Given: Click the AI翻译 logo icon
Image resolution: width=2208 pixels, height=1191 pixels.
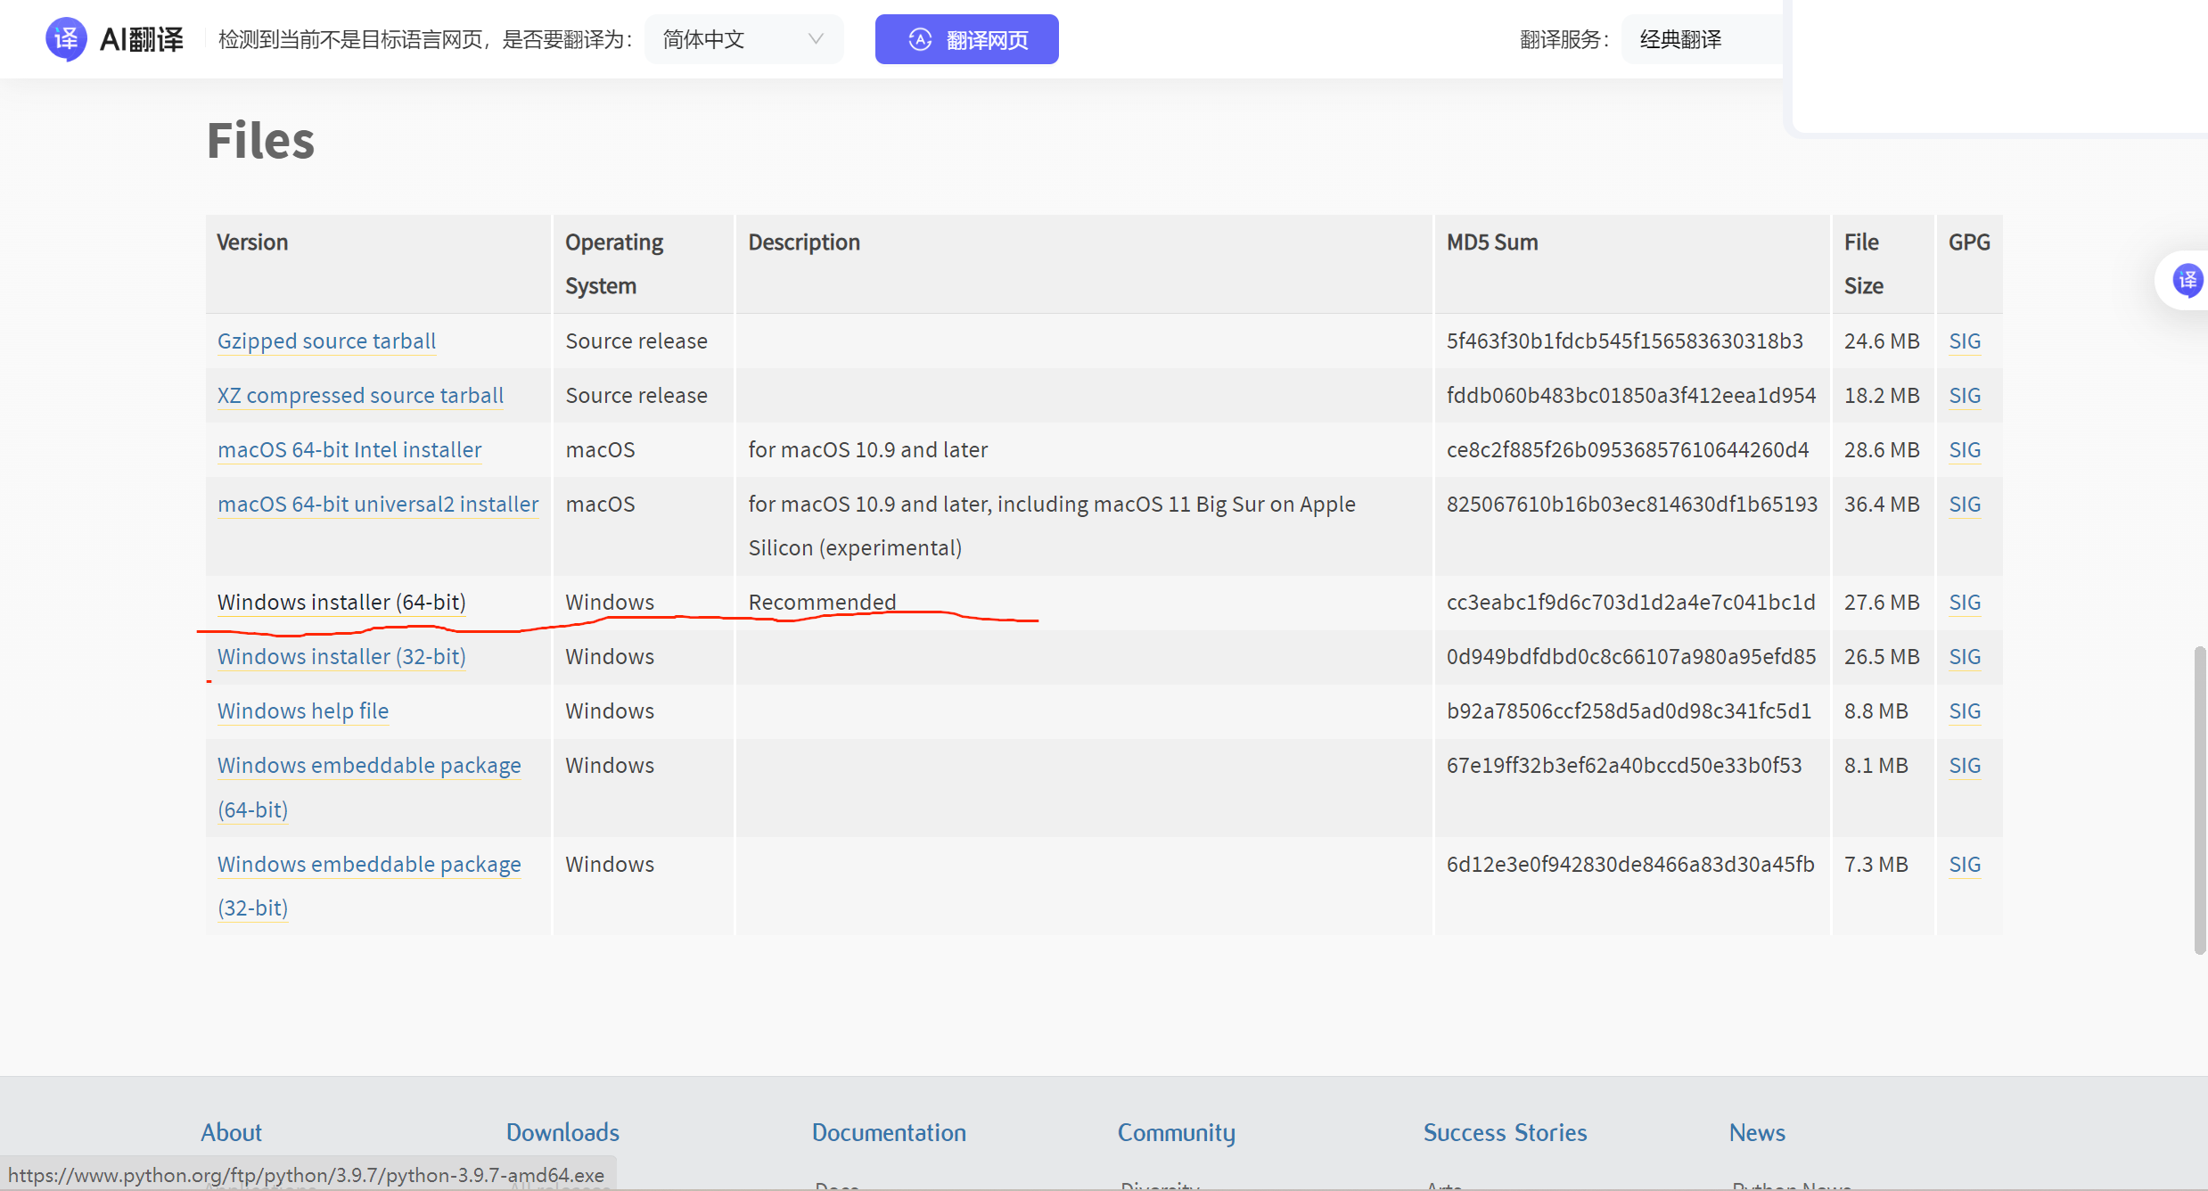Looking at the screenshot, I should (x=66, y=39).
